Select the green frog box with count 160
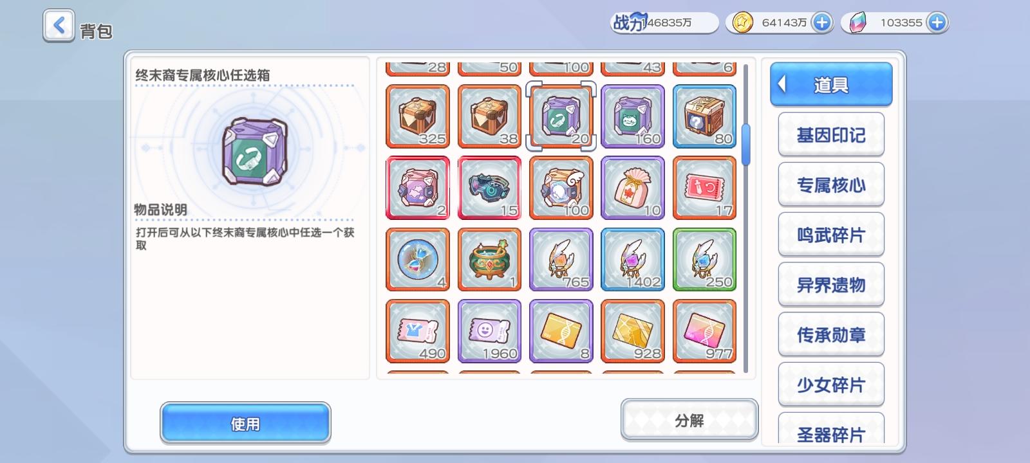The height and width of the screenshot is (463, 1030). click(633, 116)
